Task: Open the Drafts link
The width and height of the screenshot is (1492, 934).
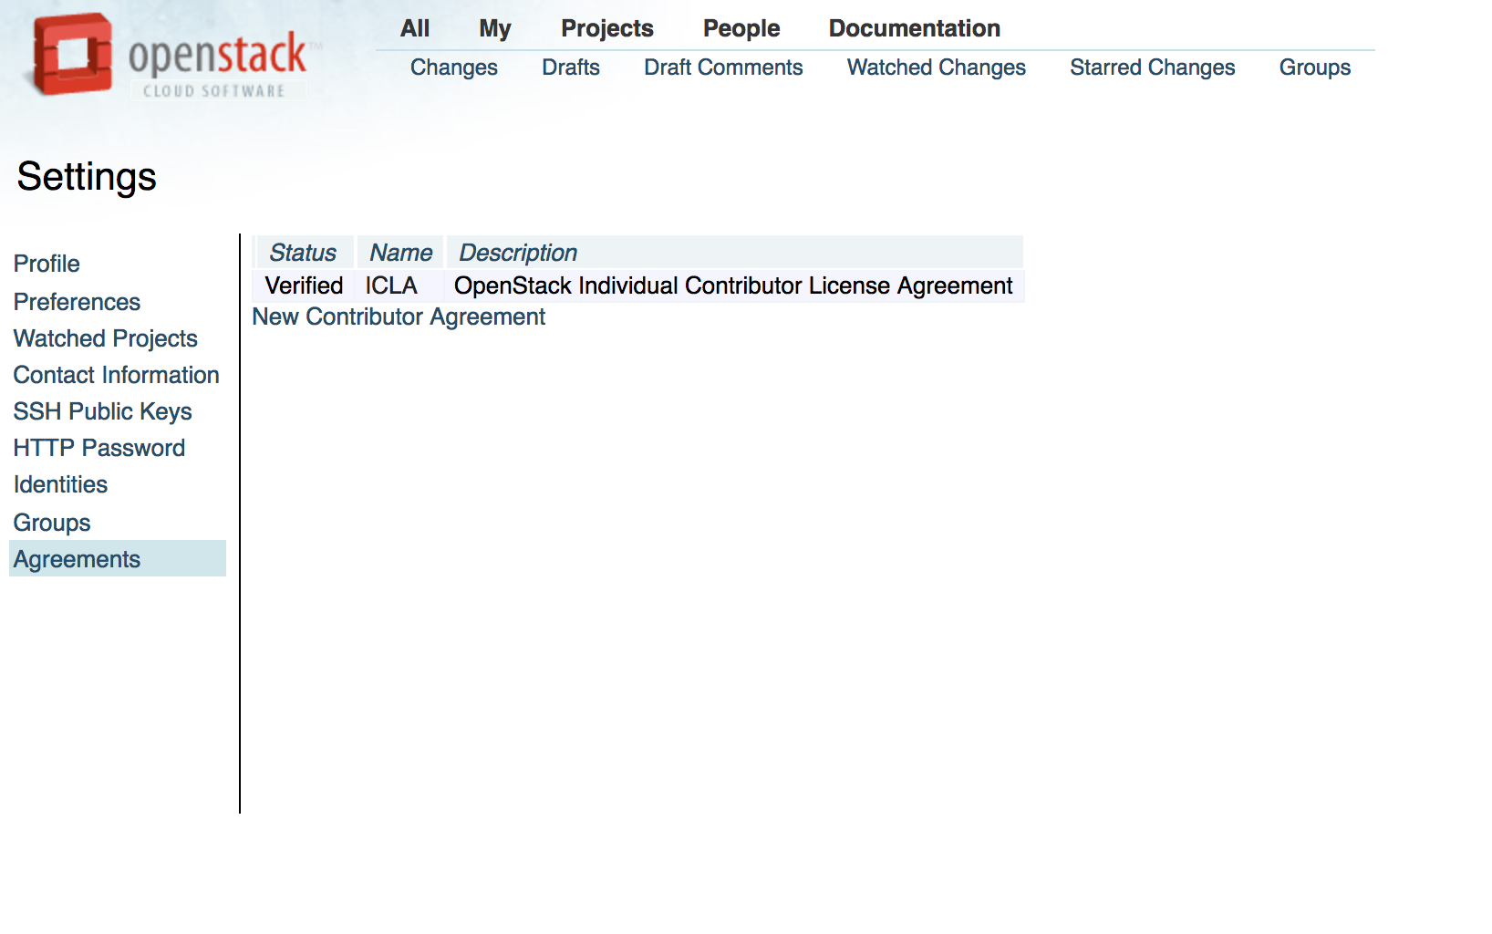Action: (571, 67)
